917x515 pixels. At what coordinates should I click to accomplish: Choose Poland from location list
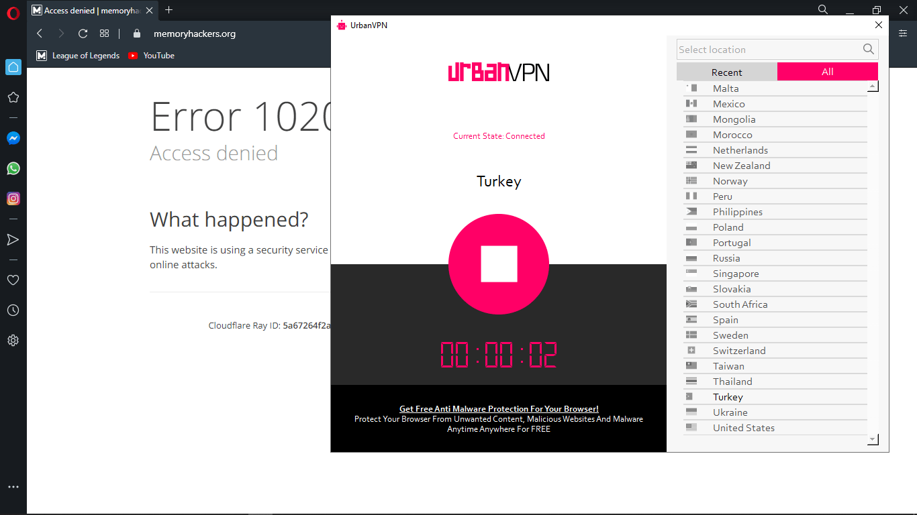[775, 227]
